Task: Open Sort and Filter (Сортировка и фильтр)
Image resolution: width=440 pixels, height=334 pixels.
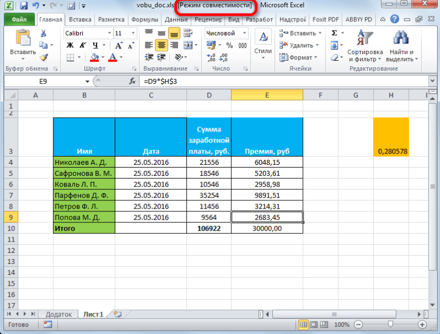Action: point(364,47)
